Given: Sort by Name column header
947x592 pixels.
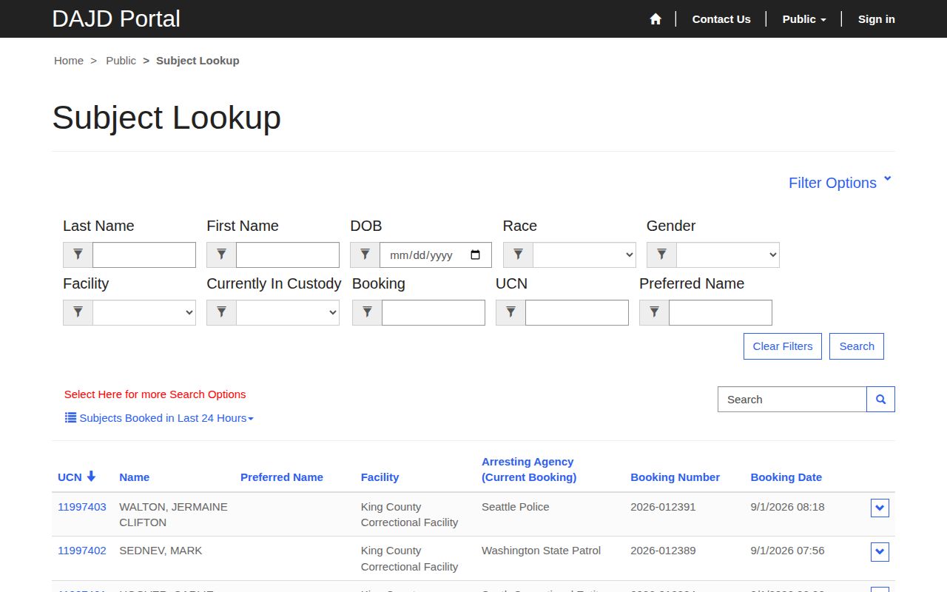Looking at the screenshot, I should 135,477.
